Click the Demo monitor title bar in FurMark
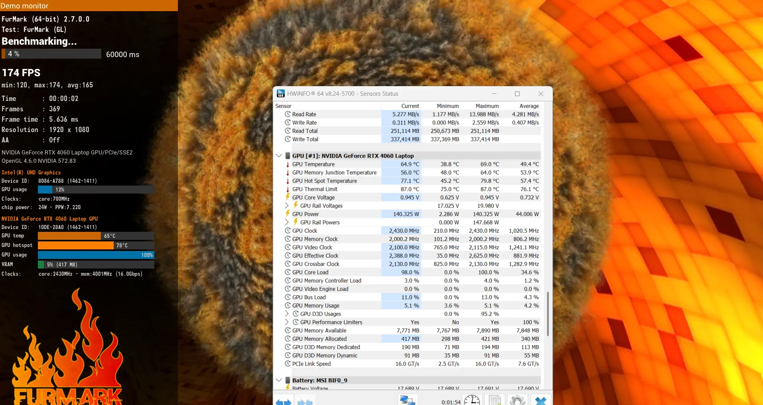The width and height of the screenshot is (763, 405). [89, 6]
